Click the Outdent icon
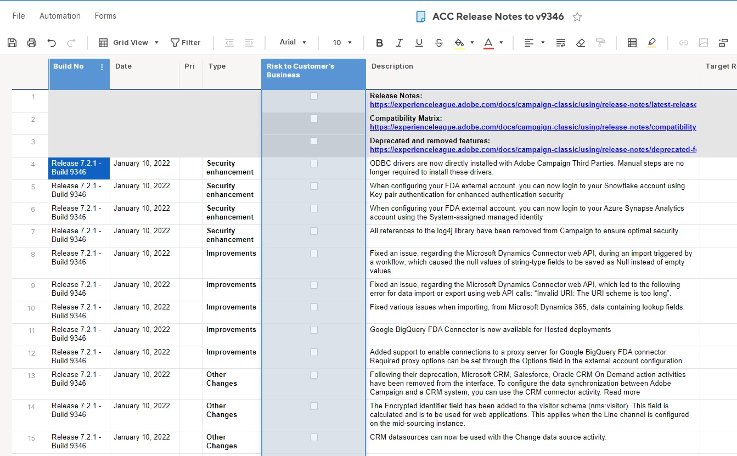 (x=229, y=43)
